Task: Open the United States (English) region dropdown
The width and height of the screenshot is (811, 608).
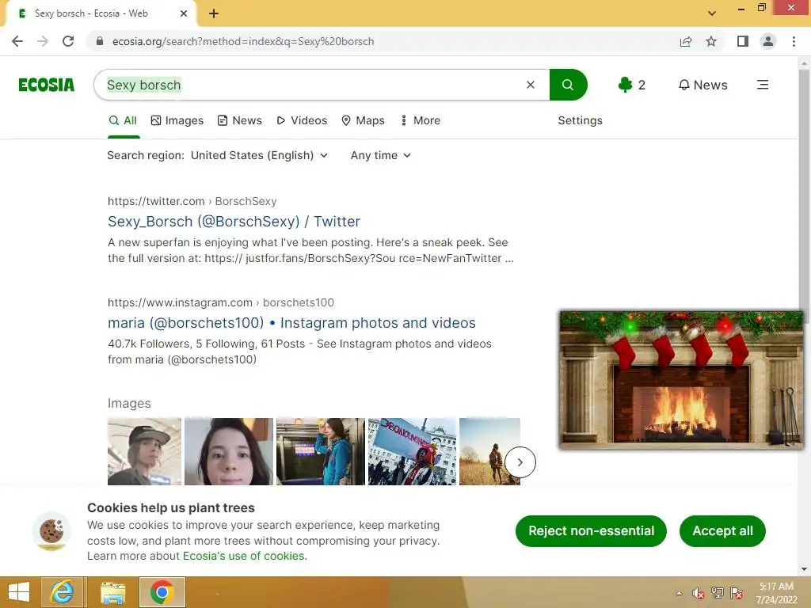Action: (x=259, y=156)
